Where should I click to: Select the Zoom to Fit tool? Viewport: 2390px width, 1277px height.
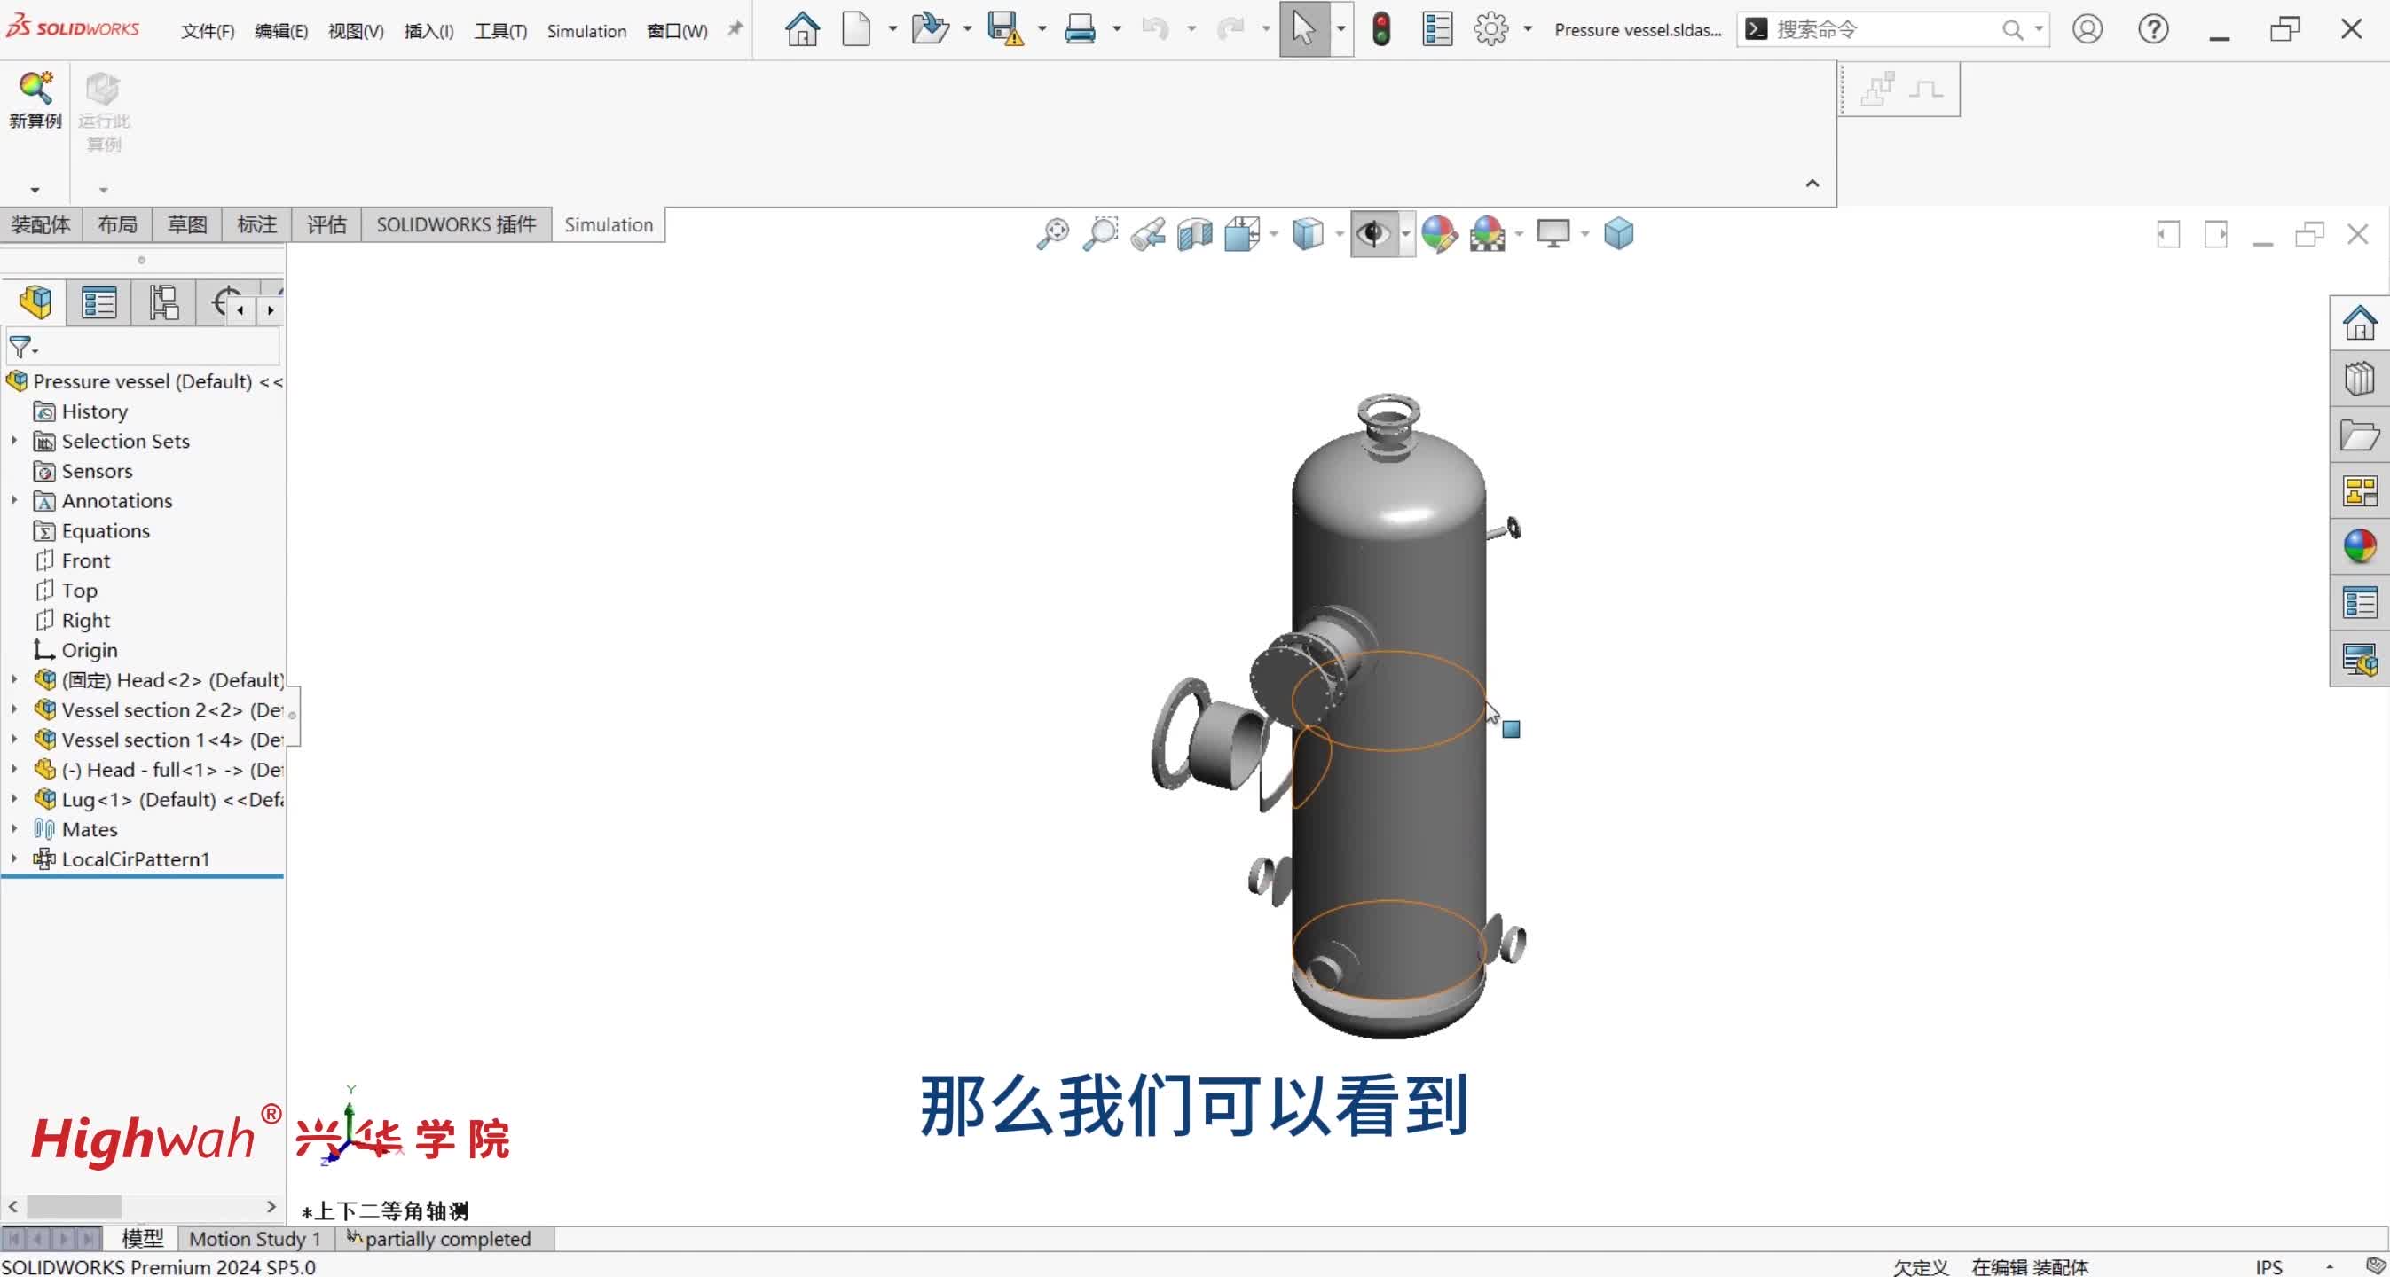coord(1052,234)
